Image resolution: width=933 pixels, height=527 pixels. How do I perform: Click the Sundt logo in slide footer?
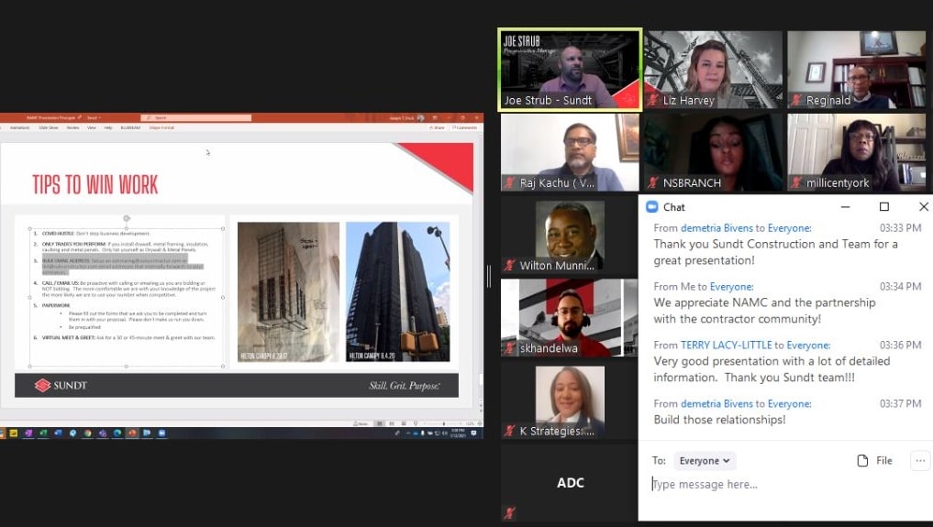[61, 386]
